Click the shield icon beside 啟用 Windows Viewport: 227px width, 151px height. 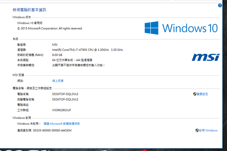point(197,130)
